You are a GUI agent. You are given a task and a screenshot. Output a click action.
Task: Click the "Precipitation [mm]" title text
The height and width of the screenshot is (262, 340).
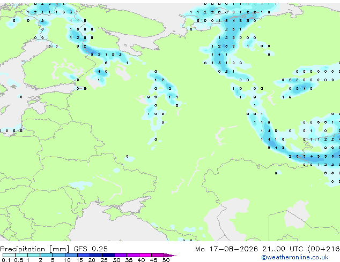click(34, 249)
